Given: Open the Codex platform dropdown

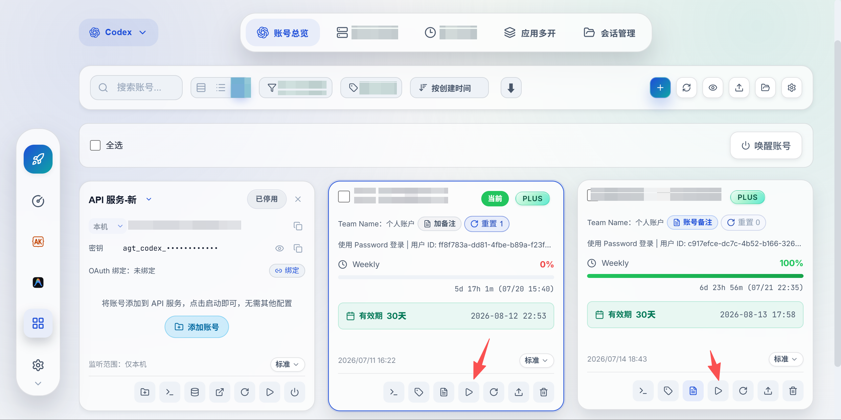Looking at the screenshot, I should pyautogui.click(x=118, y=32).
